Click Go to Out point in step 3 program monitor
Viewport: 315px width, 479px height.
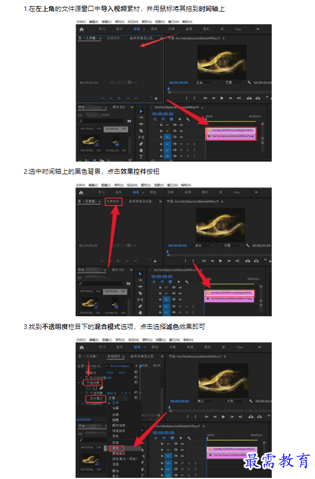pos(242,417)
